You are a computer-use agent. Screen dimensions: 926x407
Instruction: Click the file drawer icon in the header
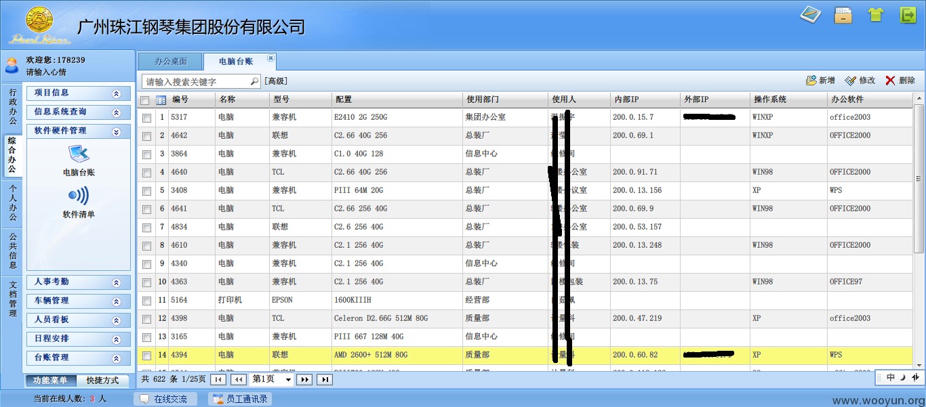point(843,15)
